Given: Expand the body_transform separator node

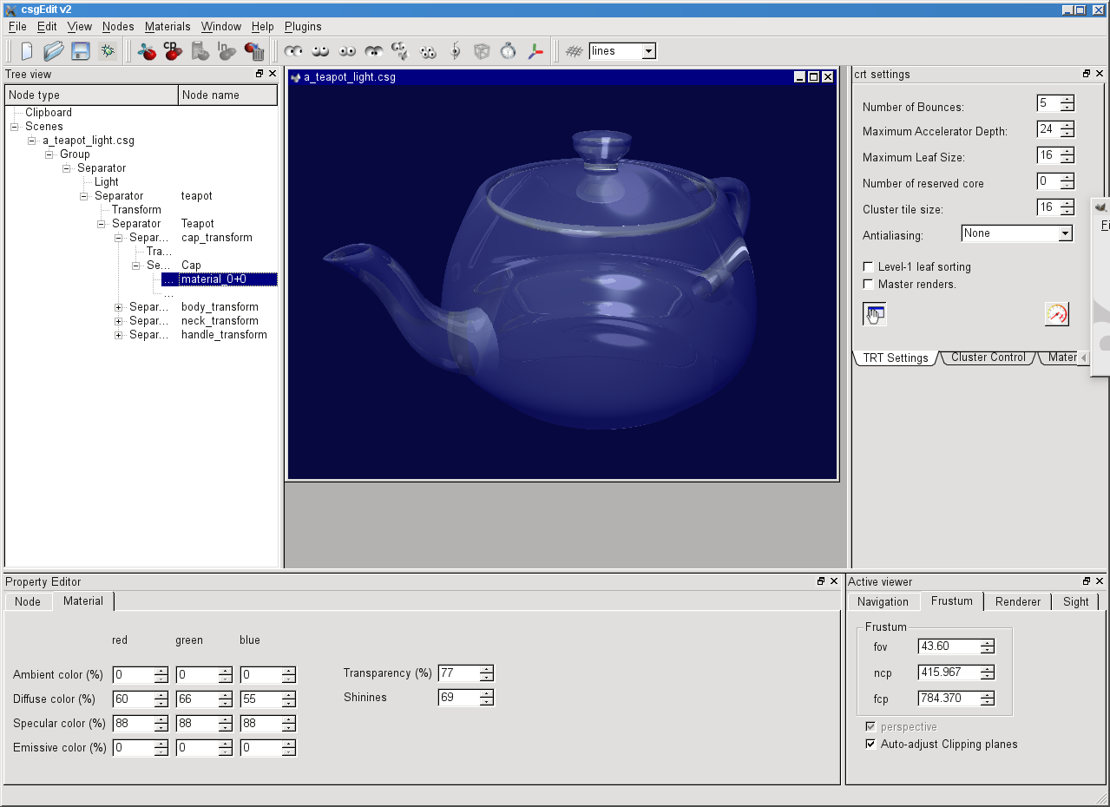Looking at the screenshot, I should click(x=119, y=307).
